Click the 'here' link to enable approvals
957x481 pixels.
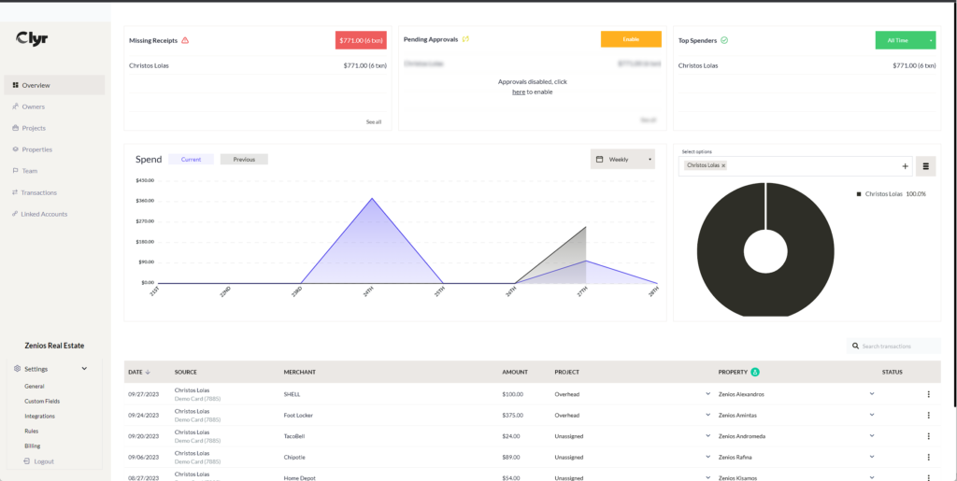(518, 92)
